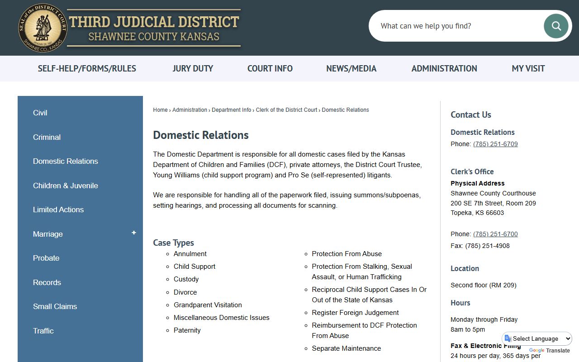Click Protection From Stalking, Sexual Assault item
The height and width of the screenshot is (362, 579).
[362, 271]
